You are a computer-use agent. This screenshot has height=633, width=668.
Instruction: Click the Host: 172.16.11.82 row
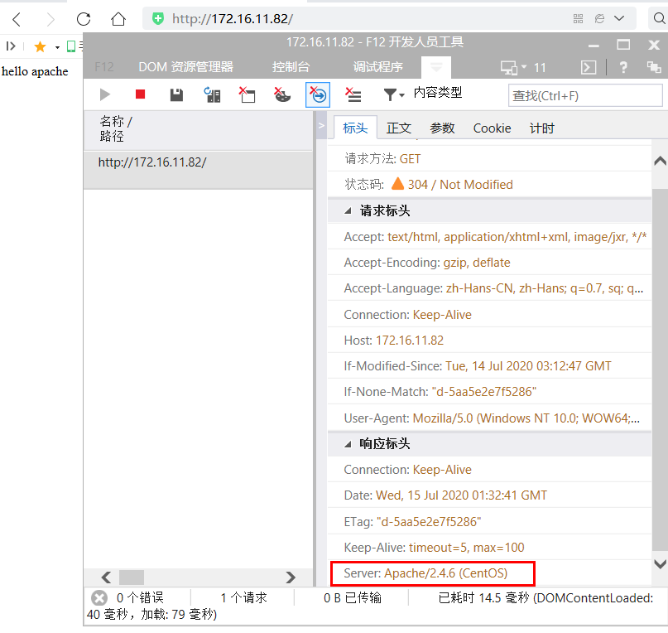490,340
